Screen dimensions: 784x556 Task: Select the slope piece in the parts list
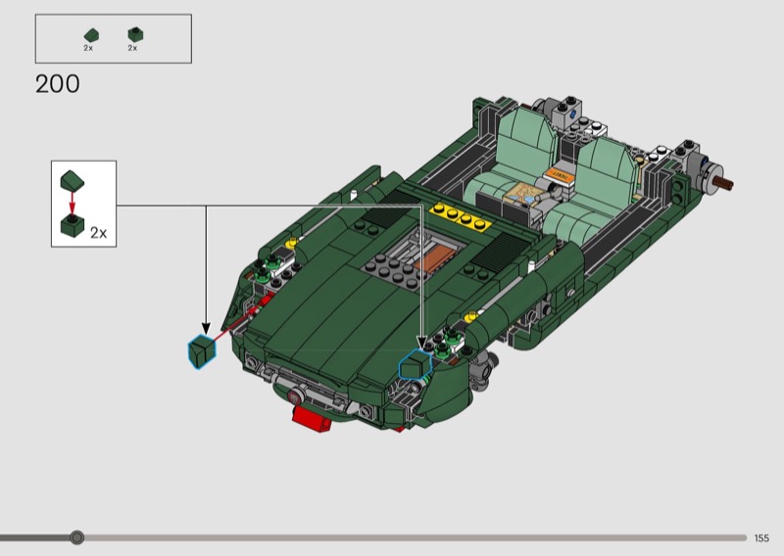pyautogui.click(x=91, y=35)
